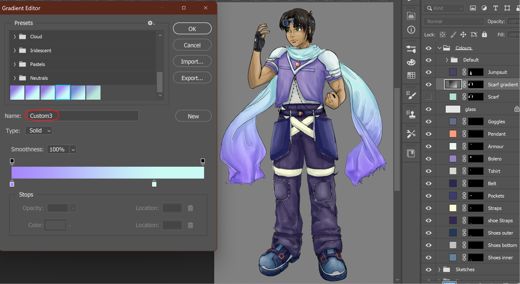Click the Export... button
The height and width of the screenshot is (284, 520).
[192, 78]
